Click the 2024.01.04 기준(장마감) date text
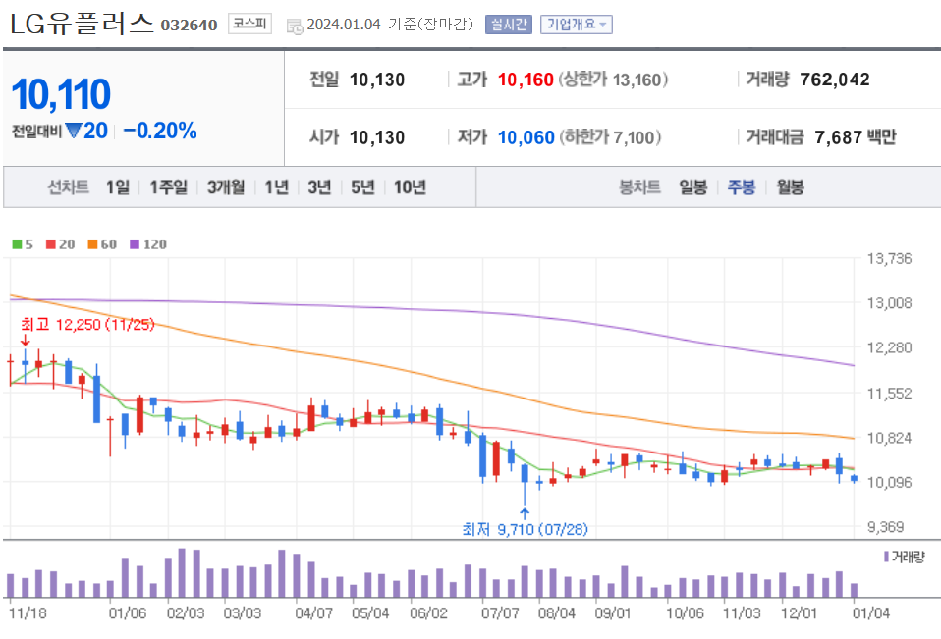 coord(390,25)
